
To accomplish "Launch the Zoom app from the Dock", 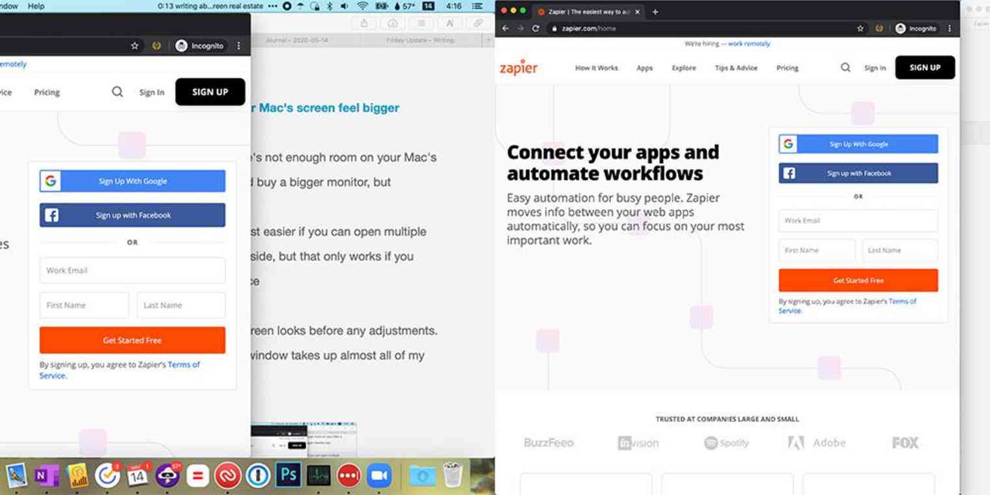I will (380, 475).
